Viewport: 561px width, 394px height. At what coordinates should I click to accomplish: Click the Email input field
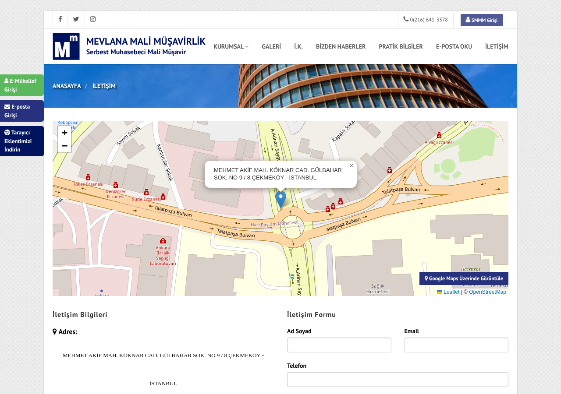(x=456, y=345)
